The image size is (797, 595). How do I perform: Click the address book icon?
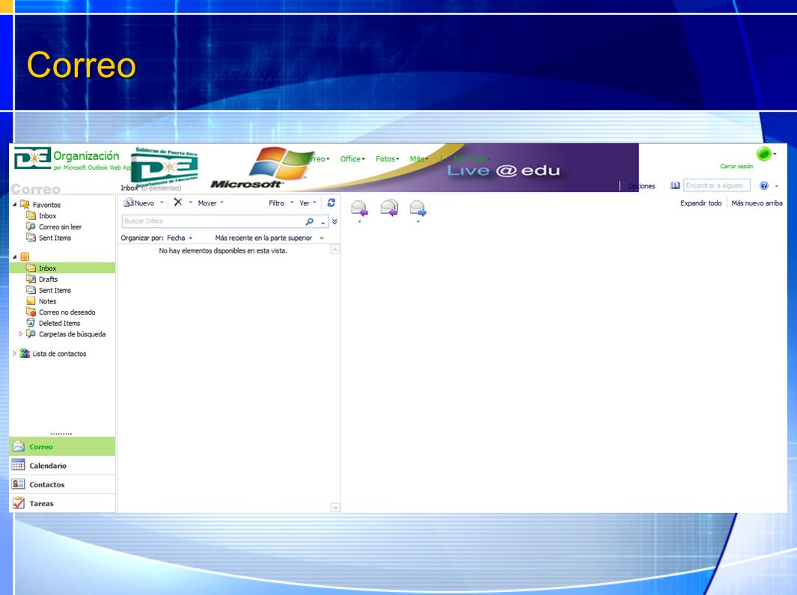[x=675, y=186]
